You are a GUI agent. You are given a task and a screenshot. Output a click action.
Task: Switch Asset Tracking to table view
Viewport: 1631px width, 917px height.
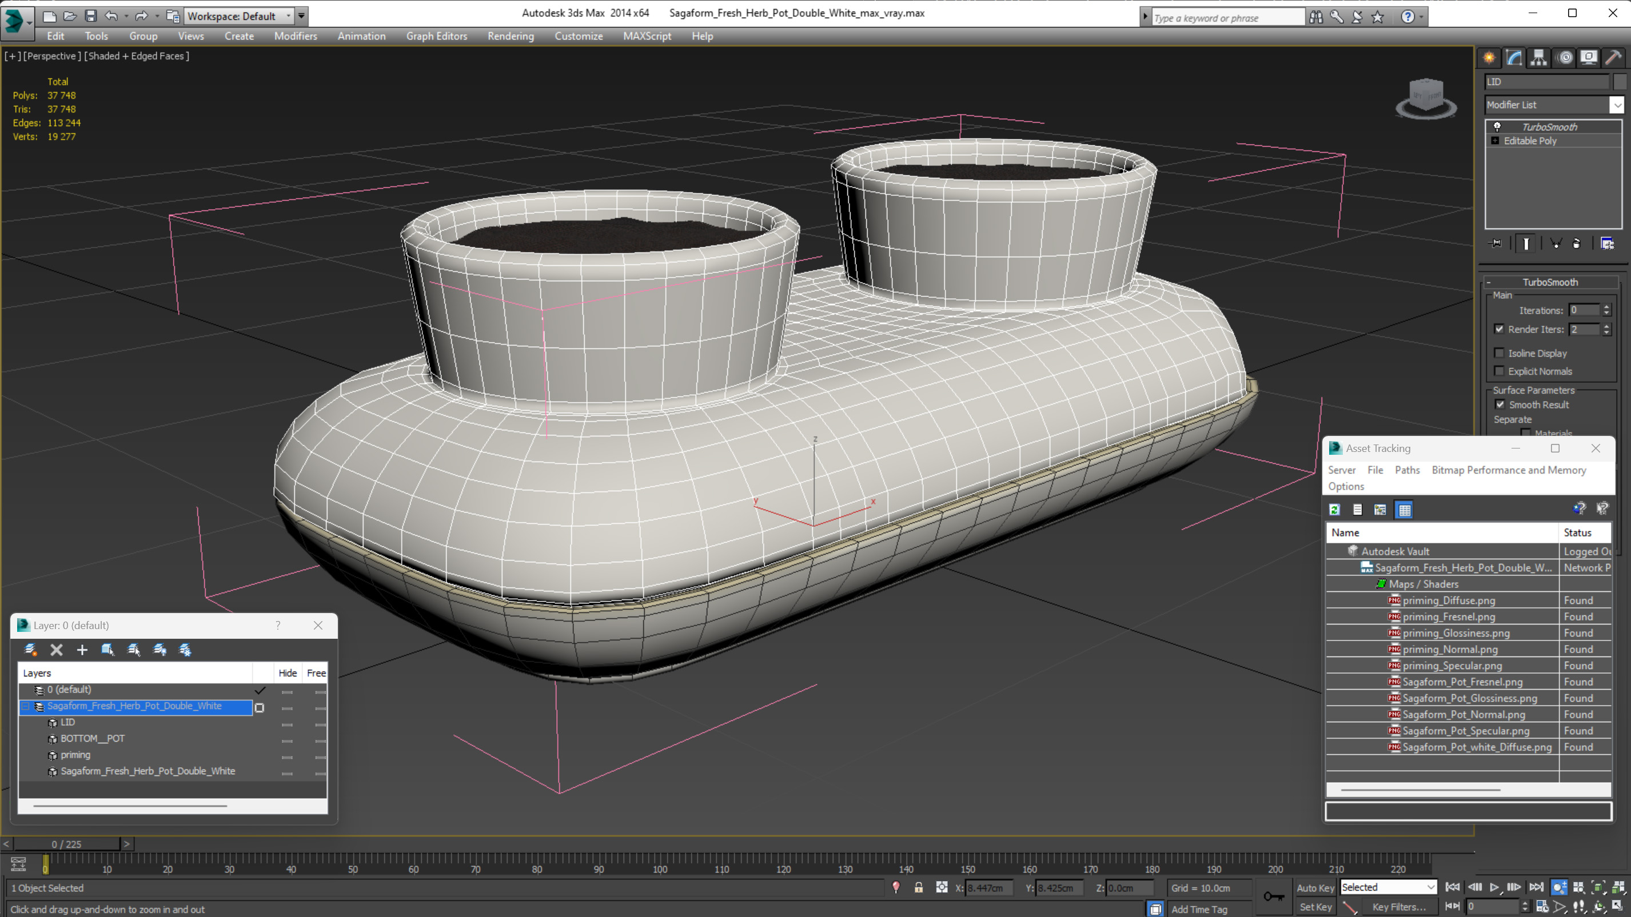pyautogui.click(x=1405, y=510)
